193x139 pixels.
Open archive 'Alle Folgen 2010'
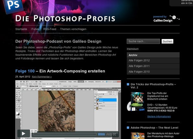pos(153,72)
